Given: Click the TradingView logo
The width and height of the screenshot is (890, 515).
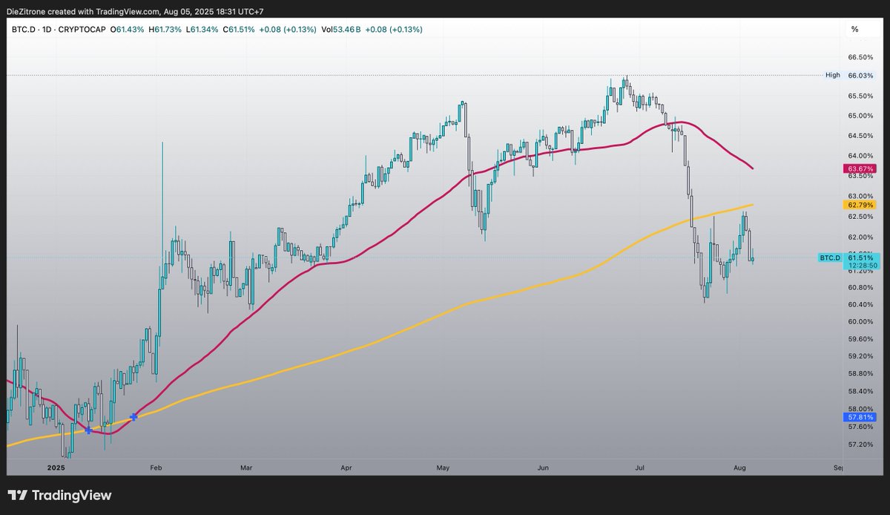Looking at the screenshot, I should click(x=59, y=495).
